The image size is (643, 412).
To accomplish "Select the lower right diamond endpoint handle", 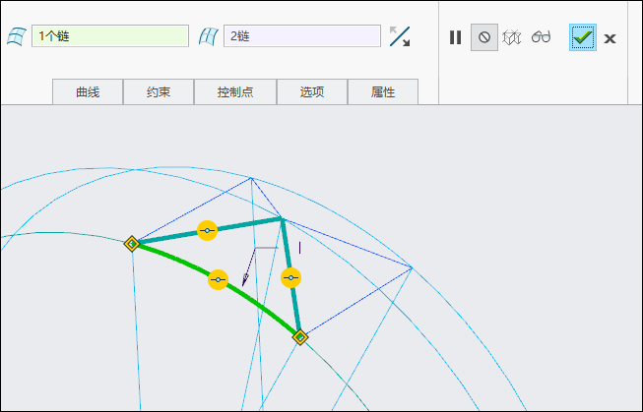I will pyautogui.click(x=300, y=337).
